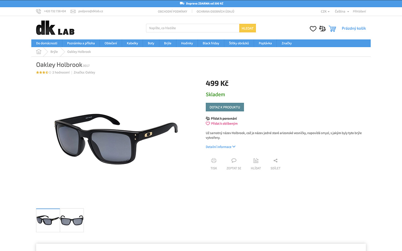Viewport: 402px width, 251px height.
Task: Open the Do domácnosti menu
Action: (47, 43)
